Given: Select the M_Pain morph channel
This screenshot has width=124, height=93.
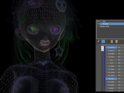Looking at the screenshot, I should pos(111,79).
